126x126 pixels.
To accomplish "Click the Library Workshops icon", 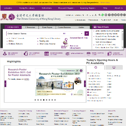I will pyautogui.click(x=109, y=54).
